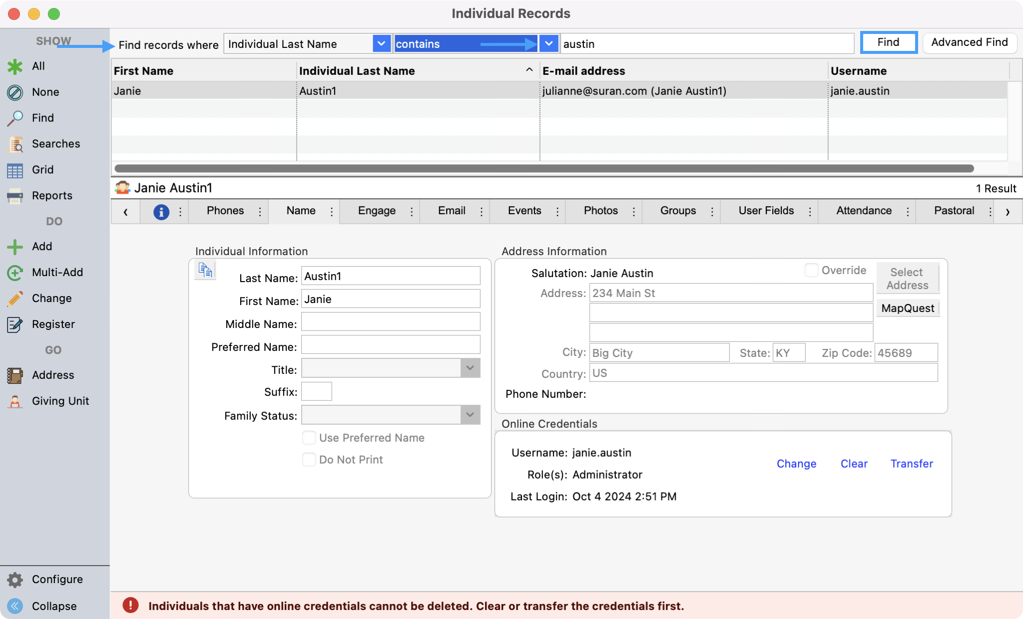Click the Multi-Add icon
1023x619 pixels.
[15, 273]
